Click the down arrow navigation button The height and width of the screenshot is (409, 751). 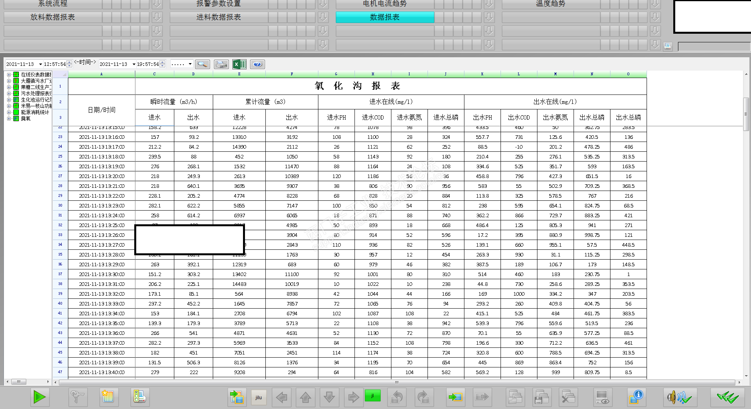[x=329, y=397]
